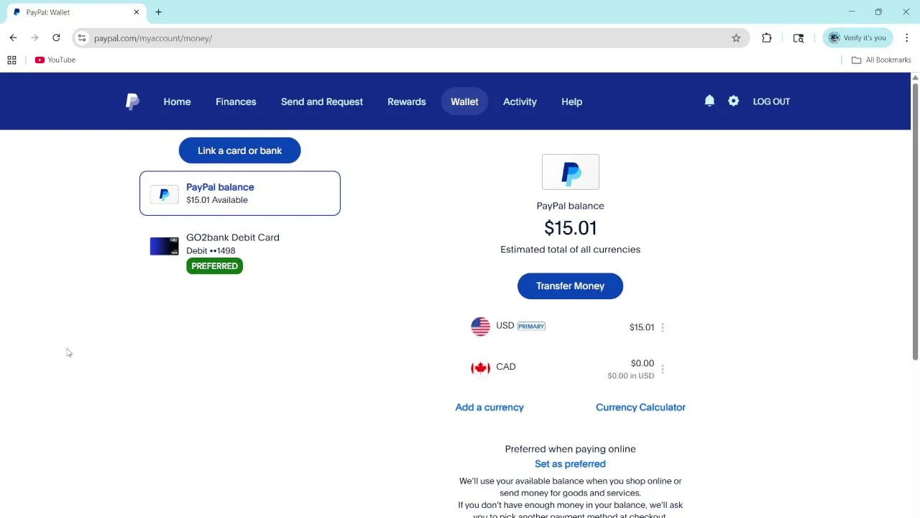This screenshot has height=518, width=920.
Task: Bookmark this page with star icon
Action: pyautogui.click(x=736, y=38)
